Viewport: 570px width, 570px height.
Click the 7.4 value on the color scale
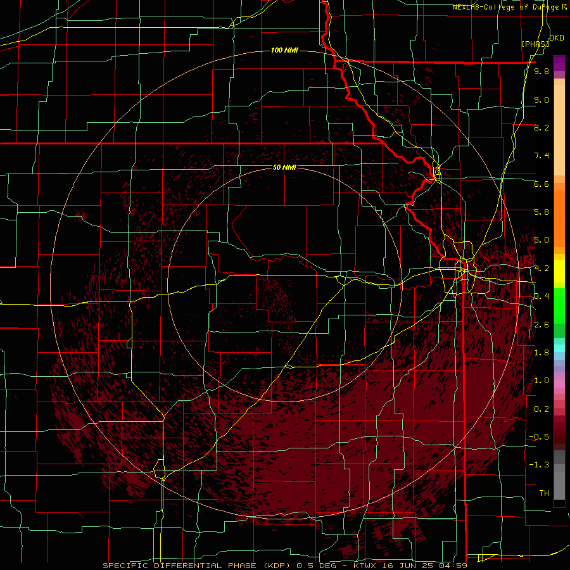541,156
